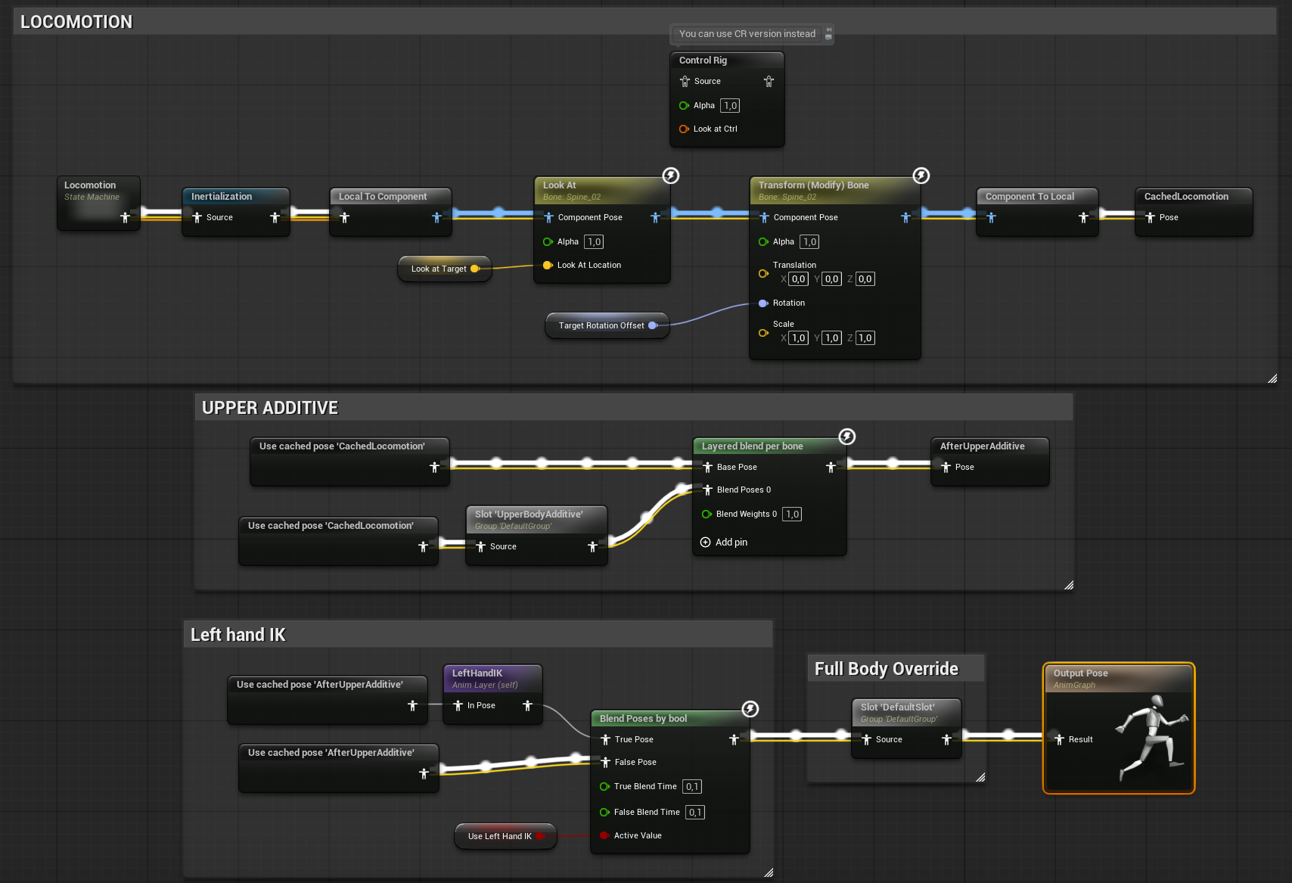The width and height of the screenshot is (1292, 883).
Task: Click the Result pose pin on Output Pose
Action: click(x=1059, y=739)
